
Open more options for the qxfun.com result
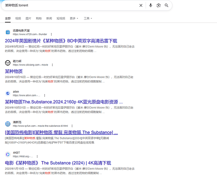(x=72, y=126)
